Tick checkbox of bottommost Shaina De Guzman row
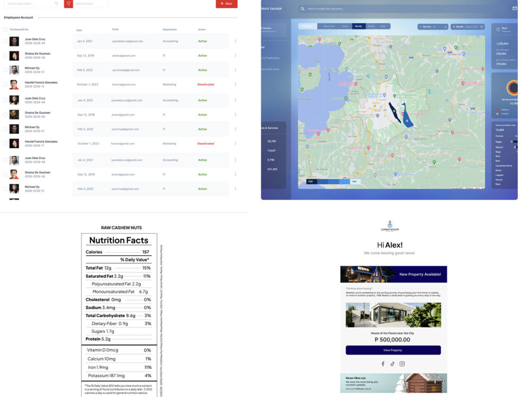Screen dimensions: 530x397 [x=5, y=175]
